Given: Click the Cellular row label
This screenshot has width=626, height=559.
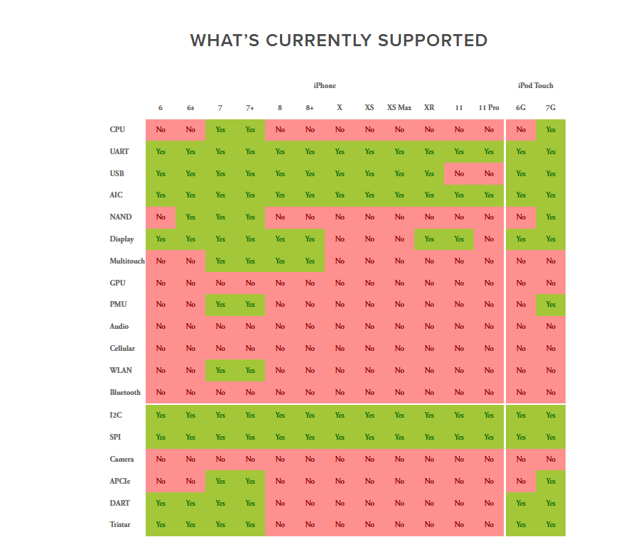Looking at the screenshot, I should [x=122, y=348].
